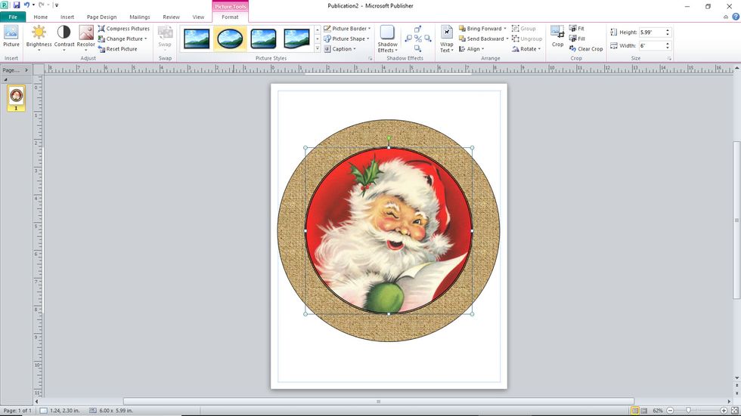Image resolution: width=741 pixels, height=416 pixels.
Task: Click Send Backward
Action: (x=483, y=39)
